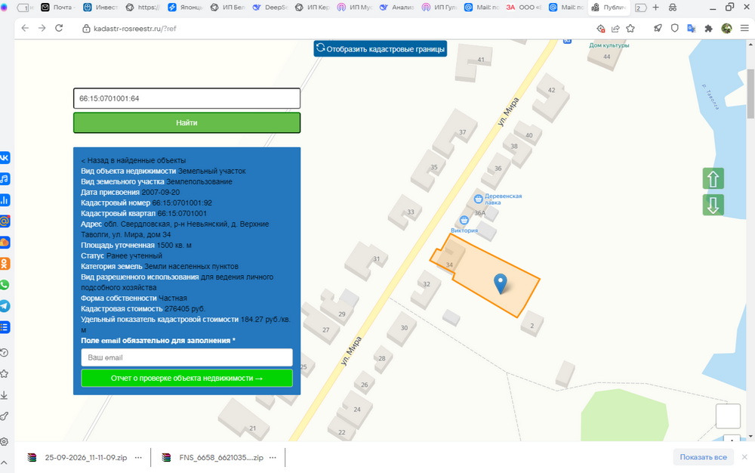
Task: Go back to the previous page
Action: (25, 29)
